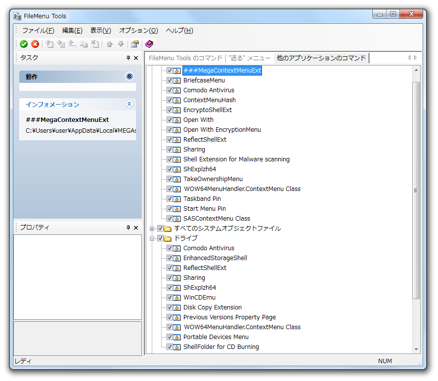Collapse the ドライブ tree node
The image size is (438, 381).
[152, 238]
